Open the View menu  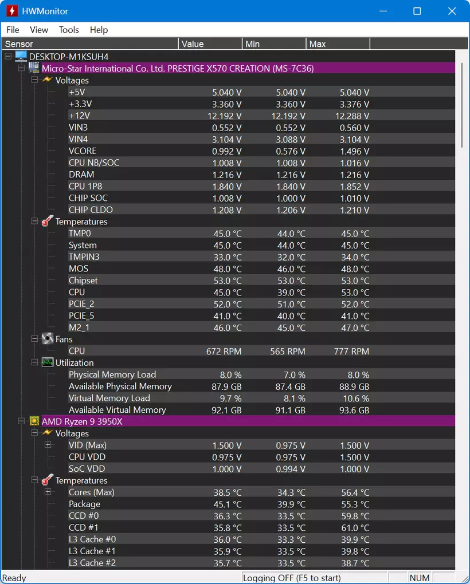pyautogui.click(x=39, y=30)
